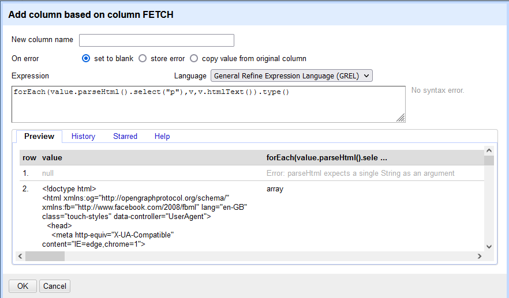
Task: Click the horizontal scrollbar thumb
Action: (45, 256)
